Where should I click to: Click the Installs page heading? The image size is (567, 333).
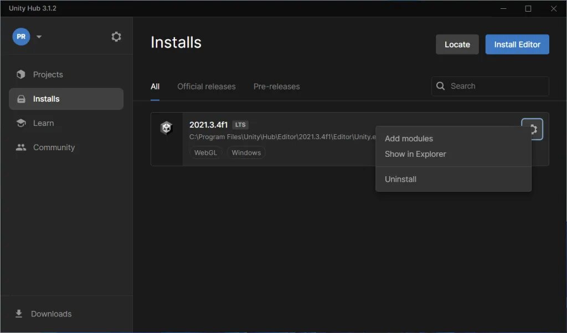point(176,42)
